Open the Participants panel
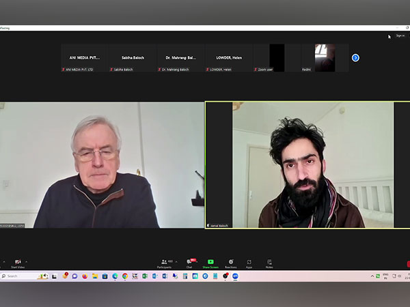 [164, 263]
